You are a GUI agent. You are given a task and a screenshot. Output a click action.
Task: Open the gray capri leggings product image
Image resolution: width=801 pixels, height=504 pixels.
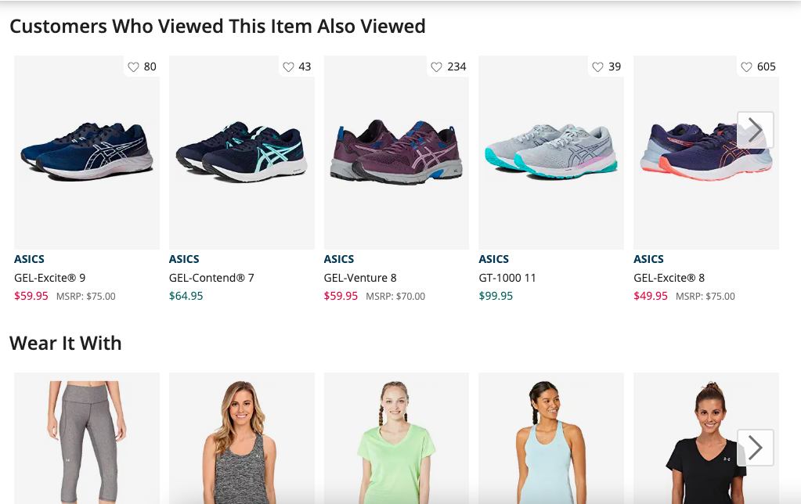pyautogui.click(x=86, y=442)
